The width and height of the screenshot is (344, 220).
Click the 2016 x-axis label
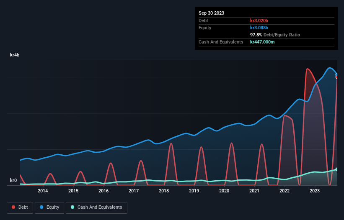point(103,191)
